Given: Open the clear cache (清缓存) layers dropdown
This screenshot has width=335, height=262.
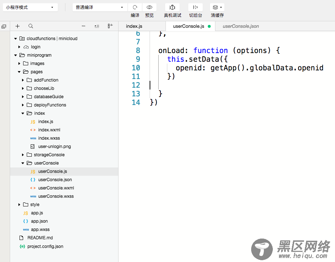Looking at the screenshot, I should 217,7.
